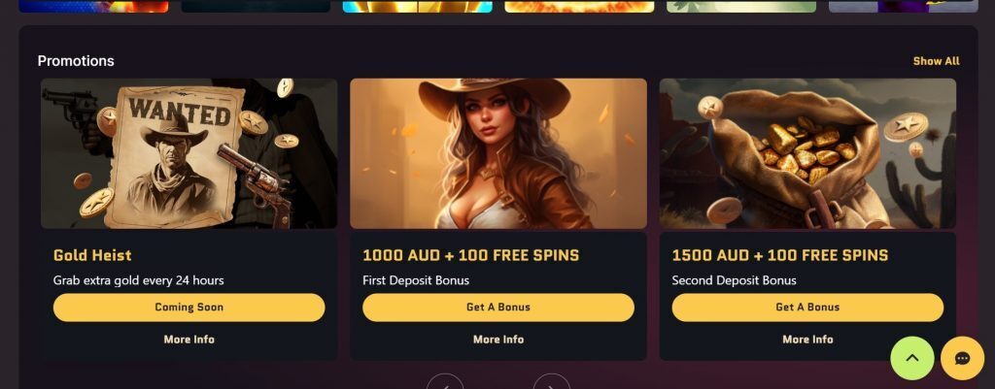Select the gold nugget sack promotion image
995x389 pixels.
coord(807,153)
